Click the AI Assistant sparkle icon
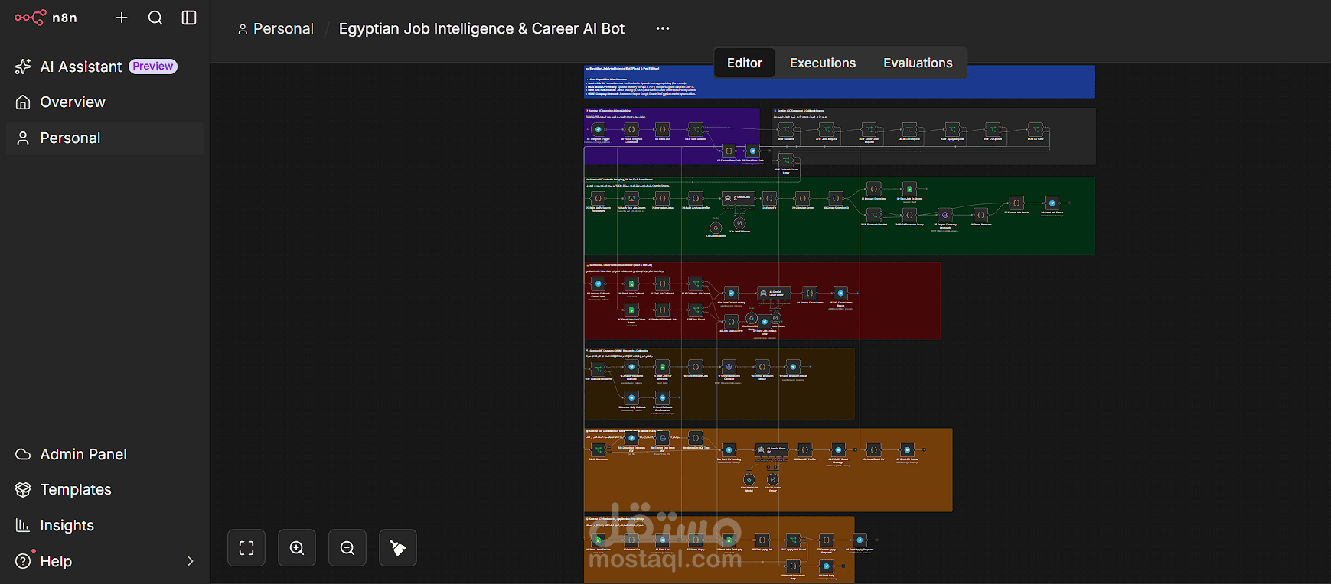Viewport: 1331px width, 584px height. 23,67
